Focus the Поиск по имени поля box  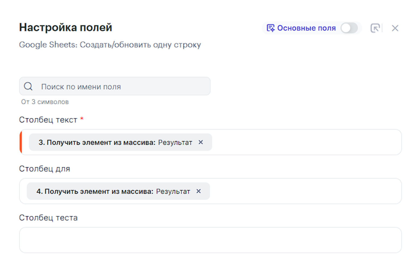tap(123, 86)
